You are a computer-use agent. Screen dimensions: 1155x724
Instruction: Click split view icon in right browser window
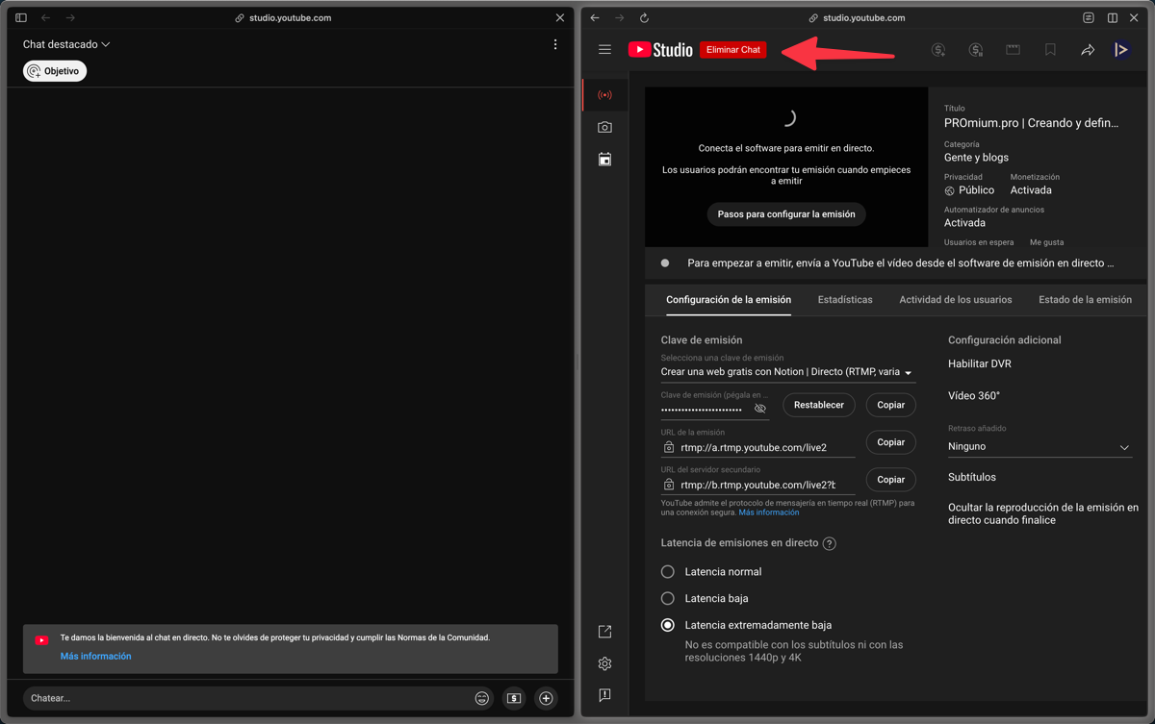click(x=1113, y=17)
